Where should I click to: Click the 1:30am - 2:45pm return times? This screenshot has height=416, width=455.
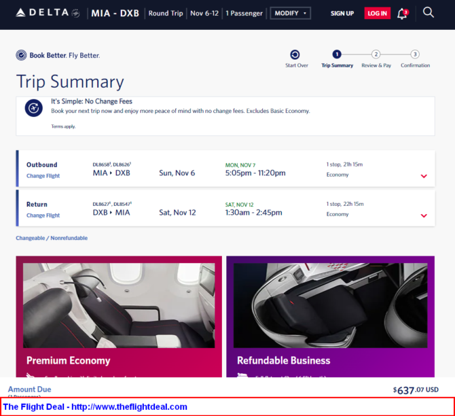pos(253,213)
